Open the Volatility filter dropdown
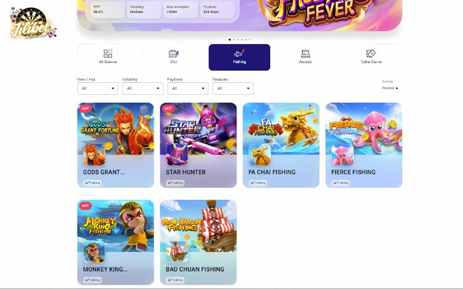Image resolution: width=463 pixels, height=289 pixels. click(143, 88)
